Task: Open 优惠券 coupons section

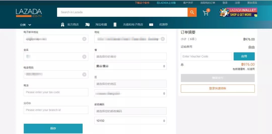Action: tap(163, 25)
